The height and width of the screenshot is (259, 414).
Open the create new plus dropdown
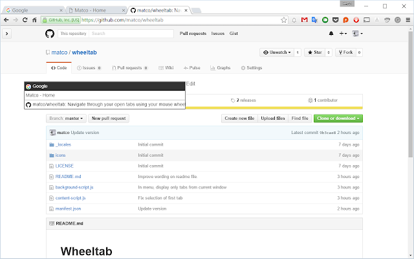[x=343, y=34]
